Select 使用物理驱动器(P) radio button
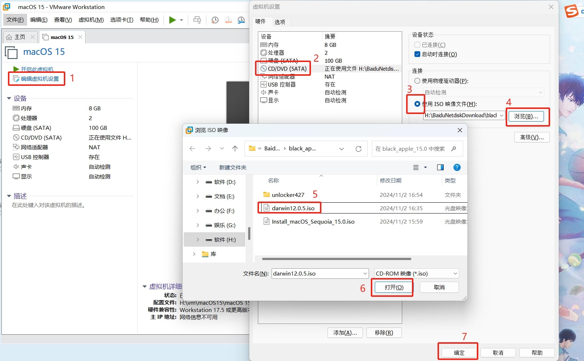Image resolution: width=584 pixels, height=361 pixels. [x=417, y=81]
